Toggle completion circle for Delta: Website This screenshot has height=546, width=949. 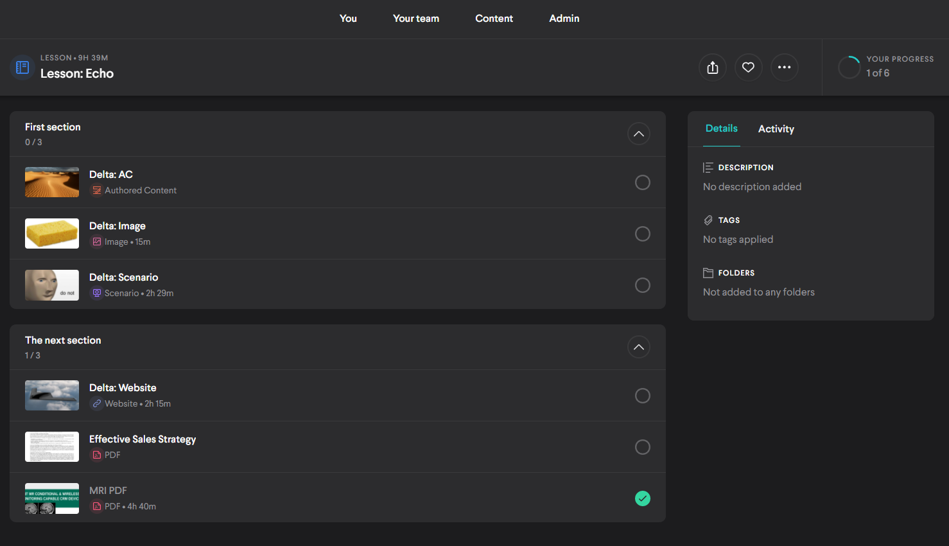642,396
